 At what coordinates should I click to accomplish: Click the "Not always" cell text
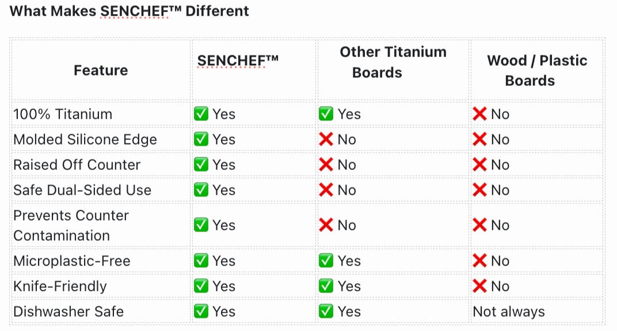(509, 311)
